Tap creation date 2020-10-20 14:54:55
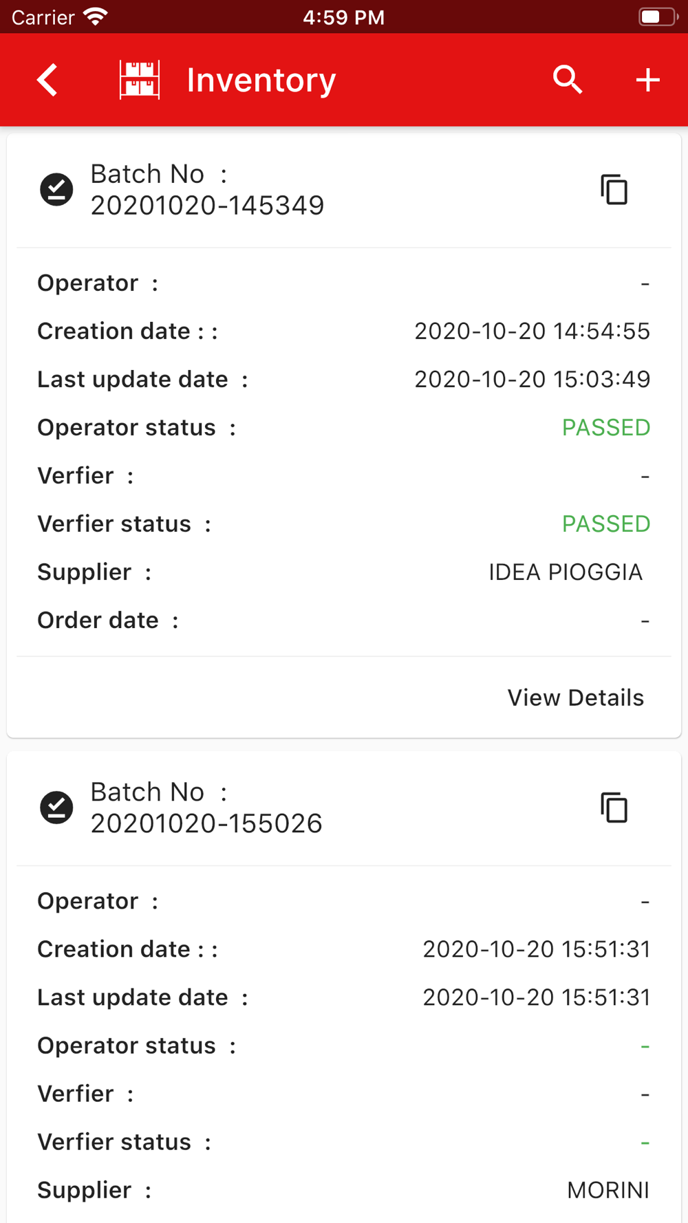 point(532,332)
